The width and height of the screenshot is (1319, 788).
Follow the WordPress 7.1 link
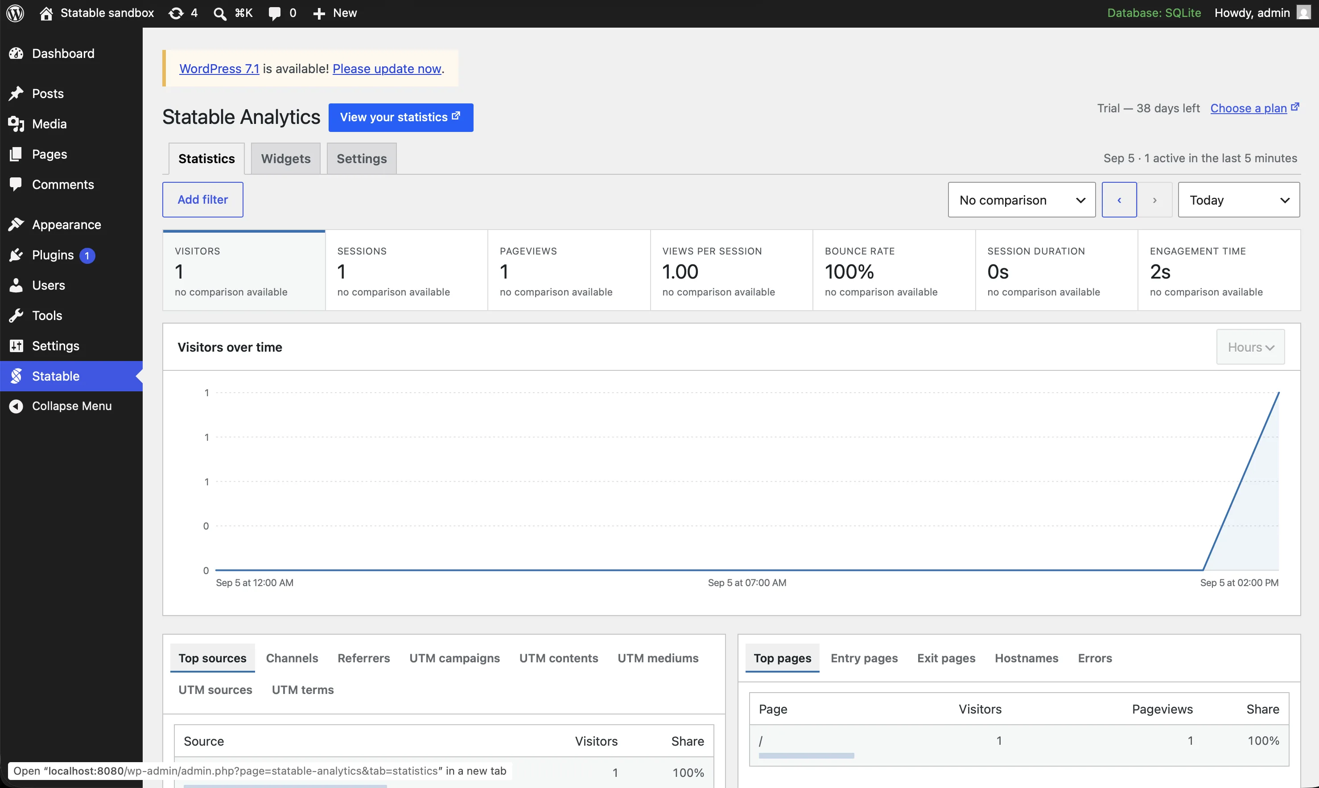tap(219, 69)
